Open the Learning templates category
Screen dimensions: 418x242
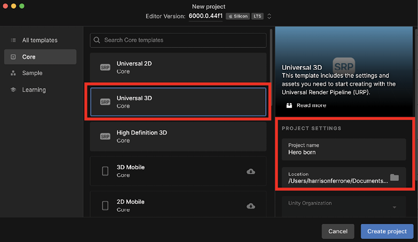pos(40,90)
